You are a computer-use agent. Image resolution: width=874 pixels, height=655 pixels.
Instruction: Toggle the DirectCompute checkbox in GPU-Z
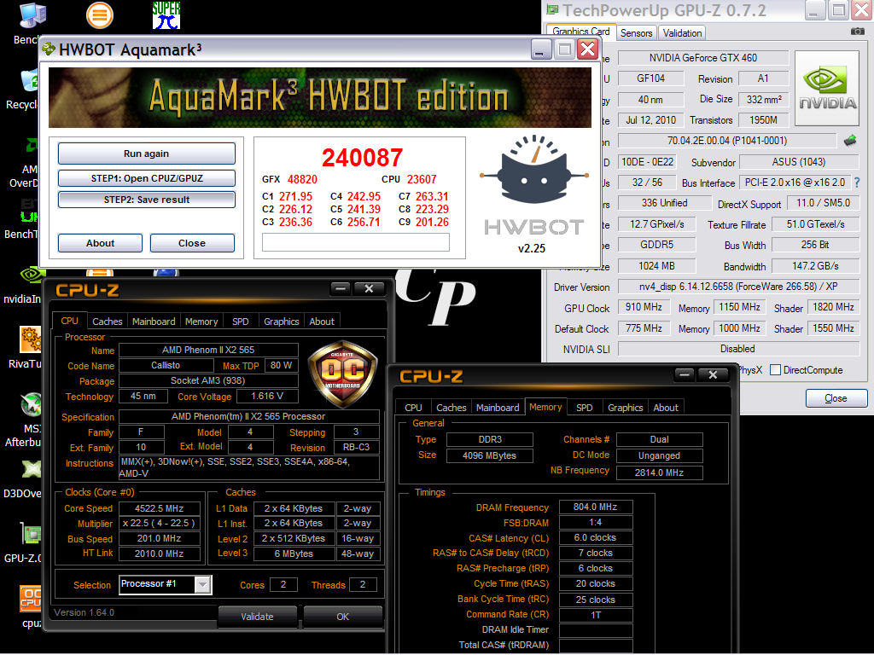pos(775,370)
